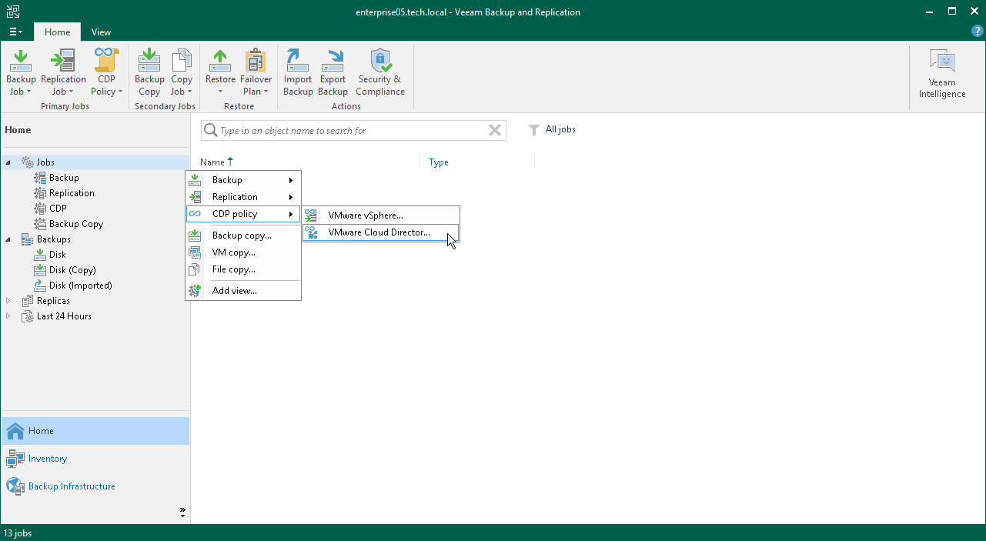
Task: Open Veeam Intelligence assistant
Action: coord(942,75)
